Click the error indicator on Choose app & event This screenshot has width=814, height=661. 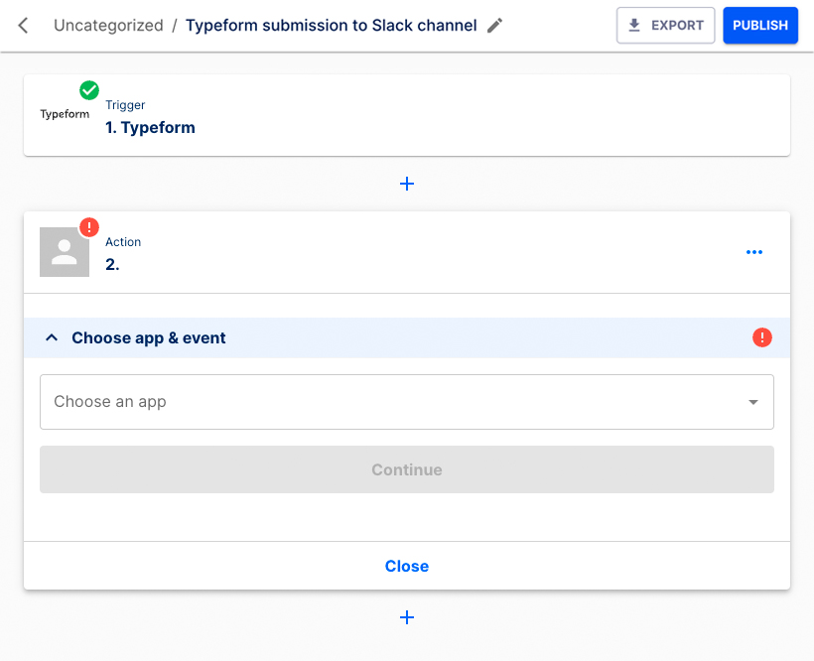click(x=762, y=337)
